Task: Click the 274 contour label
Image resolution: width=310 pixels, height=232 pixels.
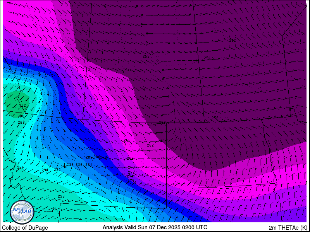Action: point(130,176)
